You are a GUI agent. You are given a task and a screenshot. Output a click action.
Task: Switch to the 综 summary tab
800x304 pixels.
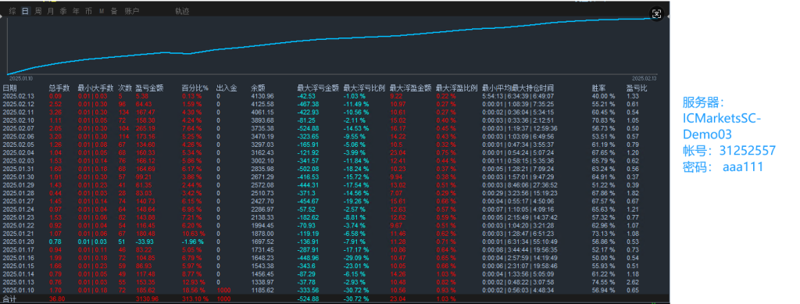12,11
